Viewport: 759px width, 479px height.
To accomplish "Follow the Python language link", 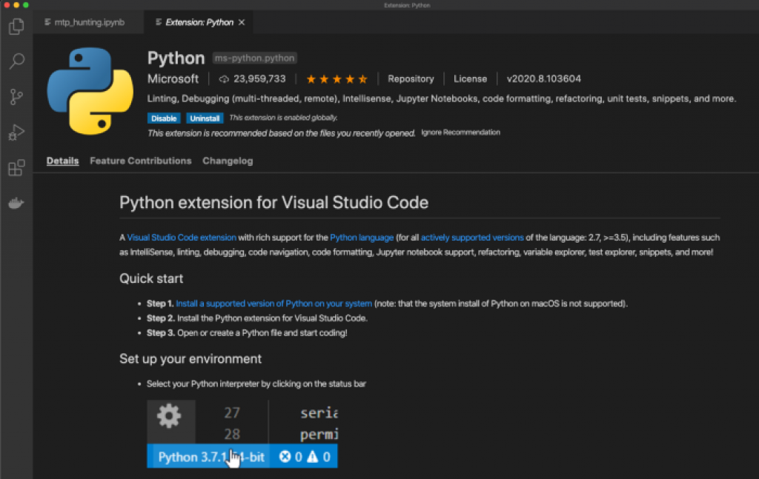I will coord(362,238).
